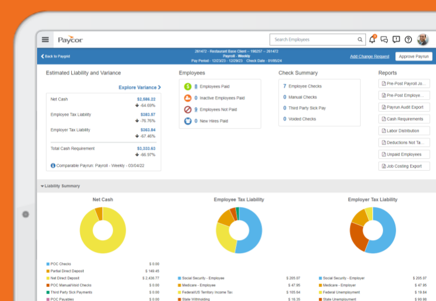This screenshot has height=301, width=436.
Task: Click the Social Security - Employee legend swatch
Action: 179,278
